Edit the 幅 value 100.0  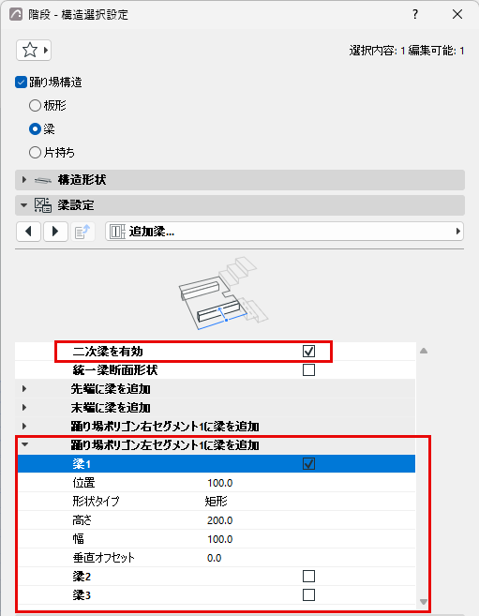point(220,539)
